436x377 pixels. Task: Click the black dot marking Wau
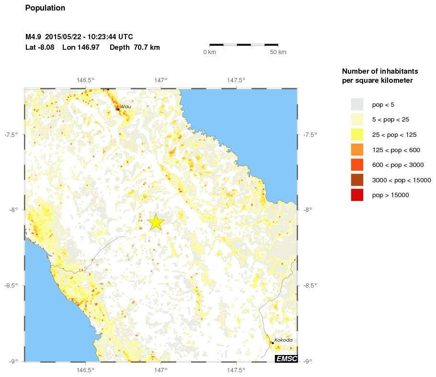[x=118, y=109]
